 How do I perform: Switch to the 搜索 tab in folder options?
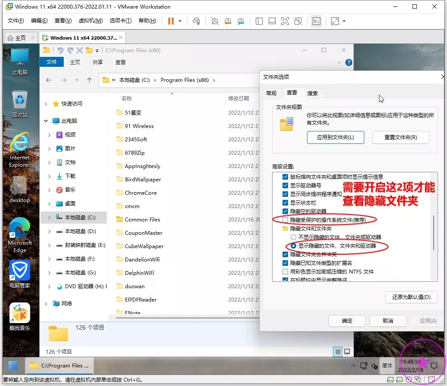click(313, 93)
